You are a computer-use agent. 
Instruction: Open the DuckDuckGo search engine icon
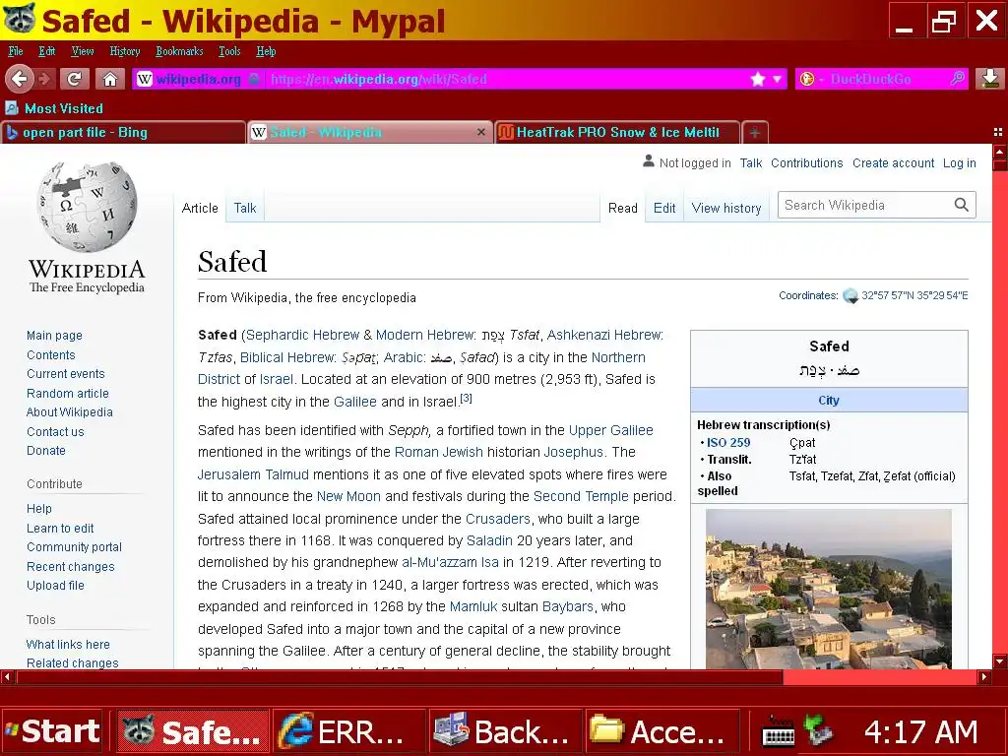pos(807,79)
